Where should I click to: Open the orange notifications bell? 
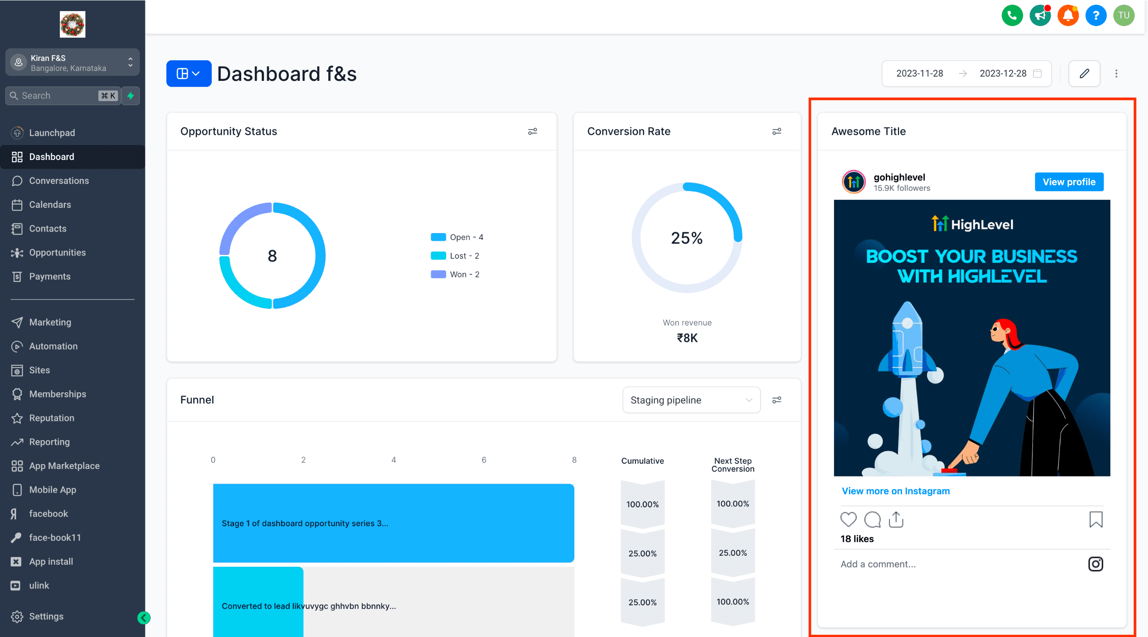[1068, 16]
